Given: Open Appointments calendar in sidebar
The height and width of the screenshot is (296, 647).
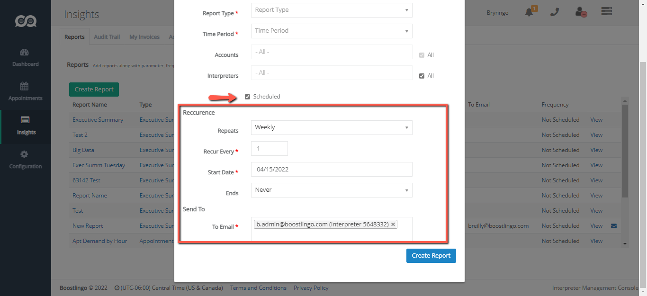Looking at the screenshot, I should [25, 91].
